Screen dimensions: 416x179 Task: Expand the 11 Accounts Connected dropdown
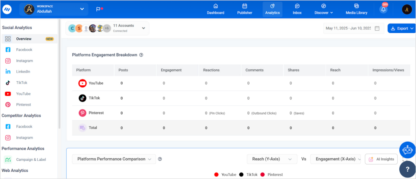(107, 28)
